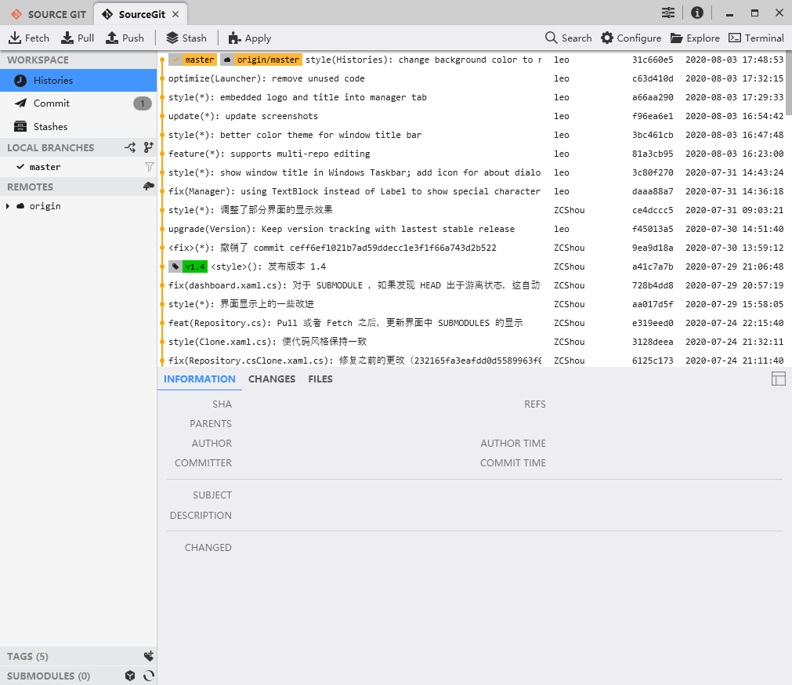
Task: Push commits with the Push button
Action: 125,38
